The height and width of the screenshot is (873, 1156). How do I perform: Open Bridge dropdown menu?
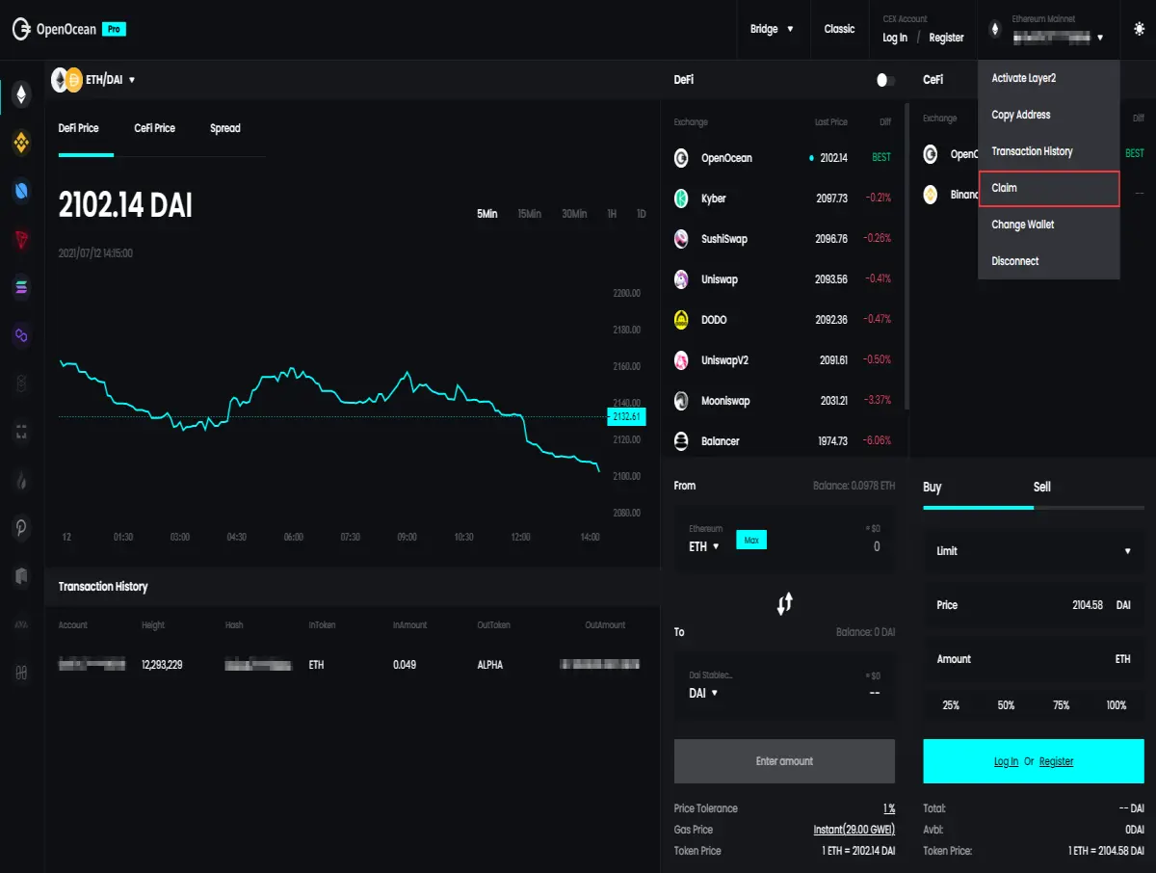(x=772, y=29)
